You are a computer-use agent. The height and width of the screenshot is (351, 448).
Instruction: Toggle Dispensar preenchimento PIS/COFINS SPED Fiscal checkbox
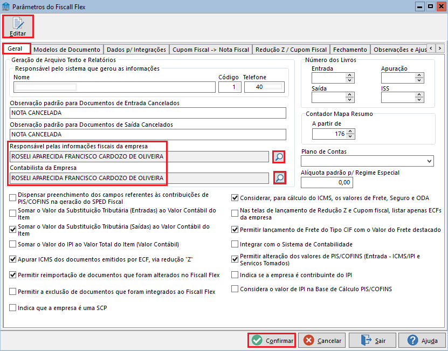click(x=12, y=198)
